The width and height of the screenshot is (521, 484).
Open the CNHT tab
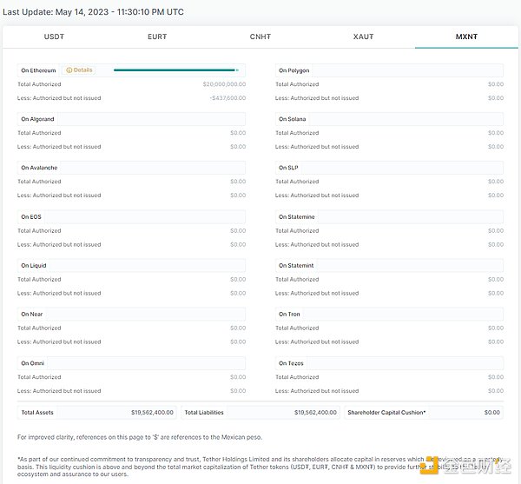click(x=260, y=36)
